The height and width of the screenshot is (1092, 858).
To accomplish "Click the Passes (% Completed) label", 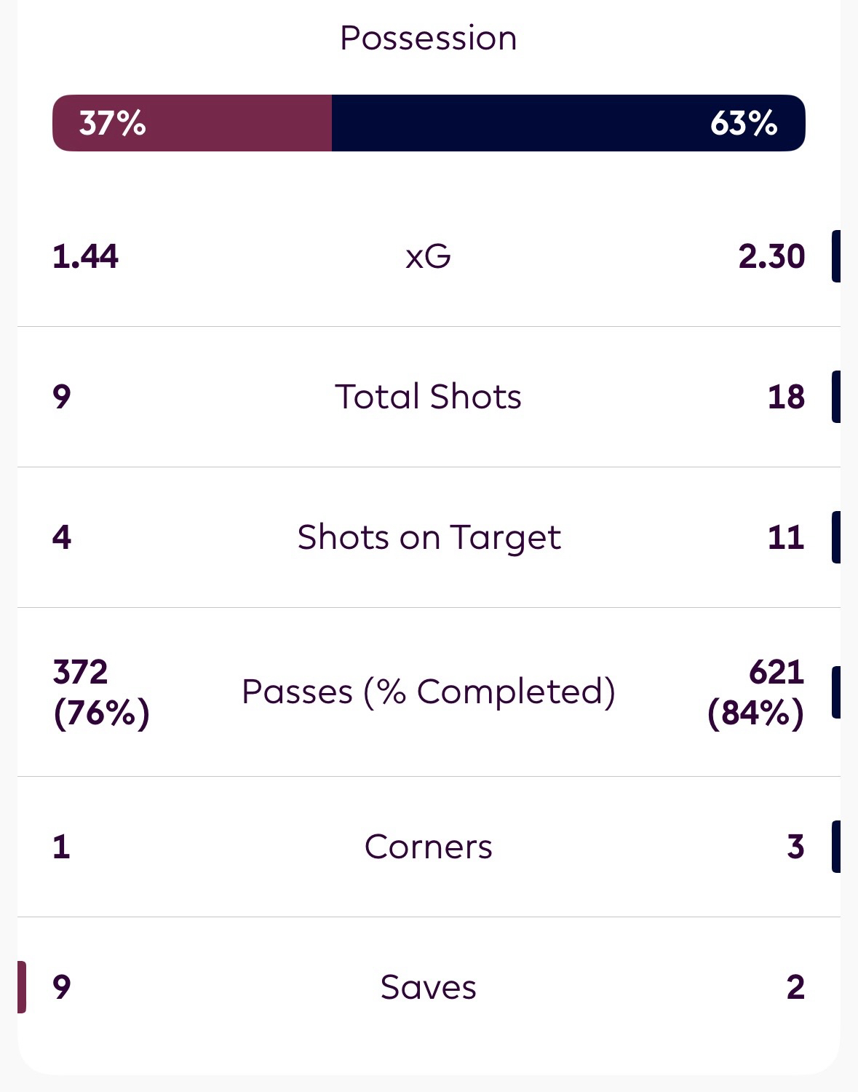I will pyautogui.click(x=429, y=692).
